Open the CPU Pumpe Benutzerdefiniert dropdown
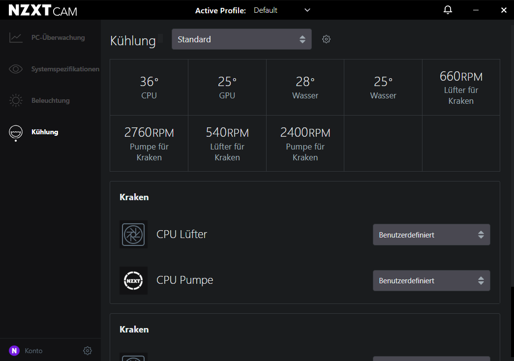 431,281
